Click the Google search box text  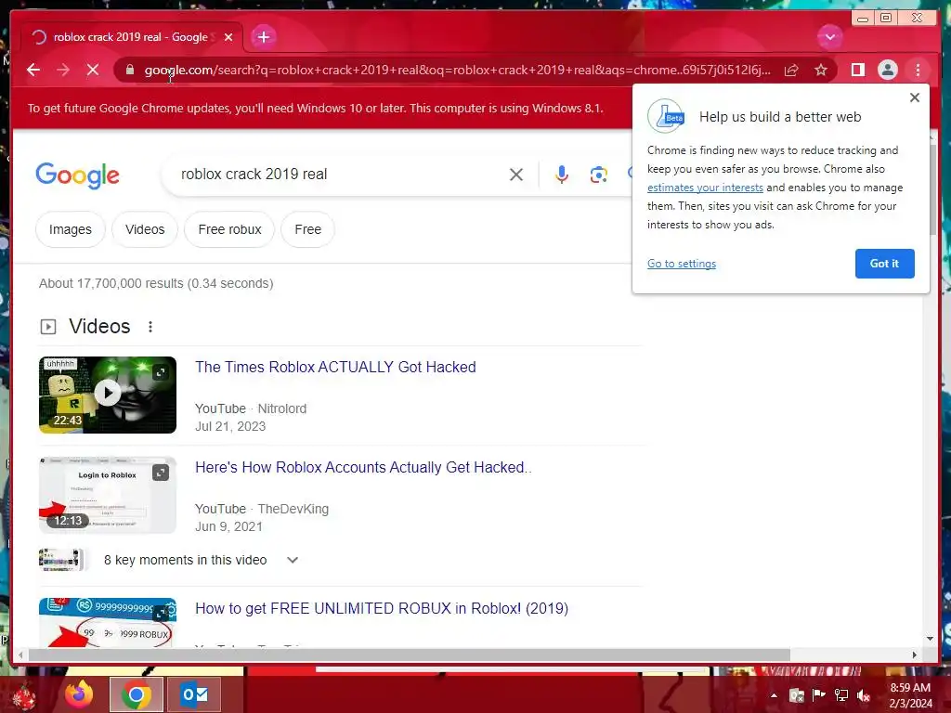[254, 174]
